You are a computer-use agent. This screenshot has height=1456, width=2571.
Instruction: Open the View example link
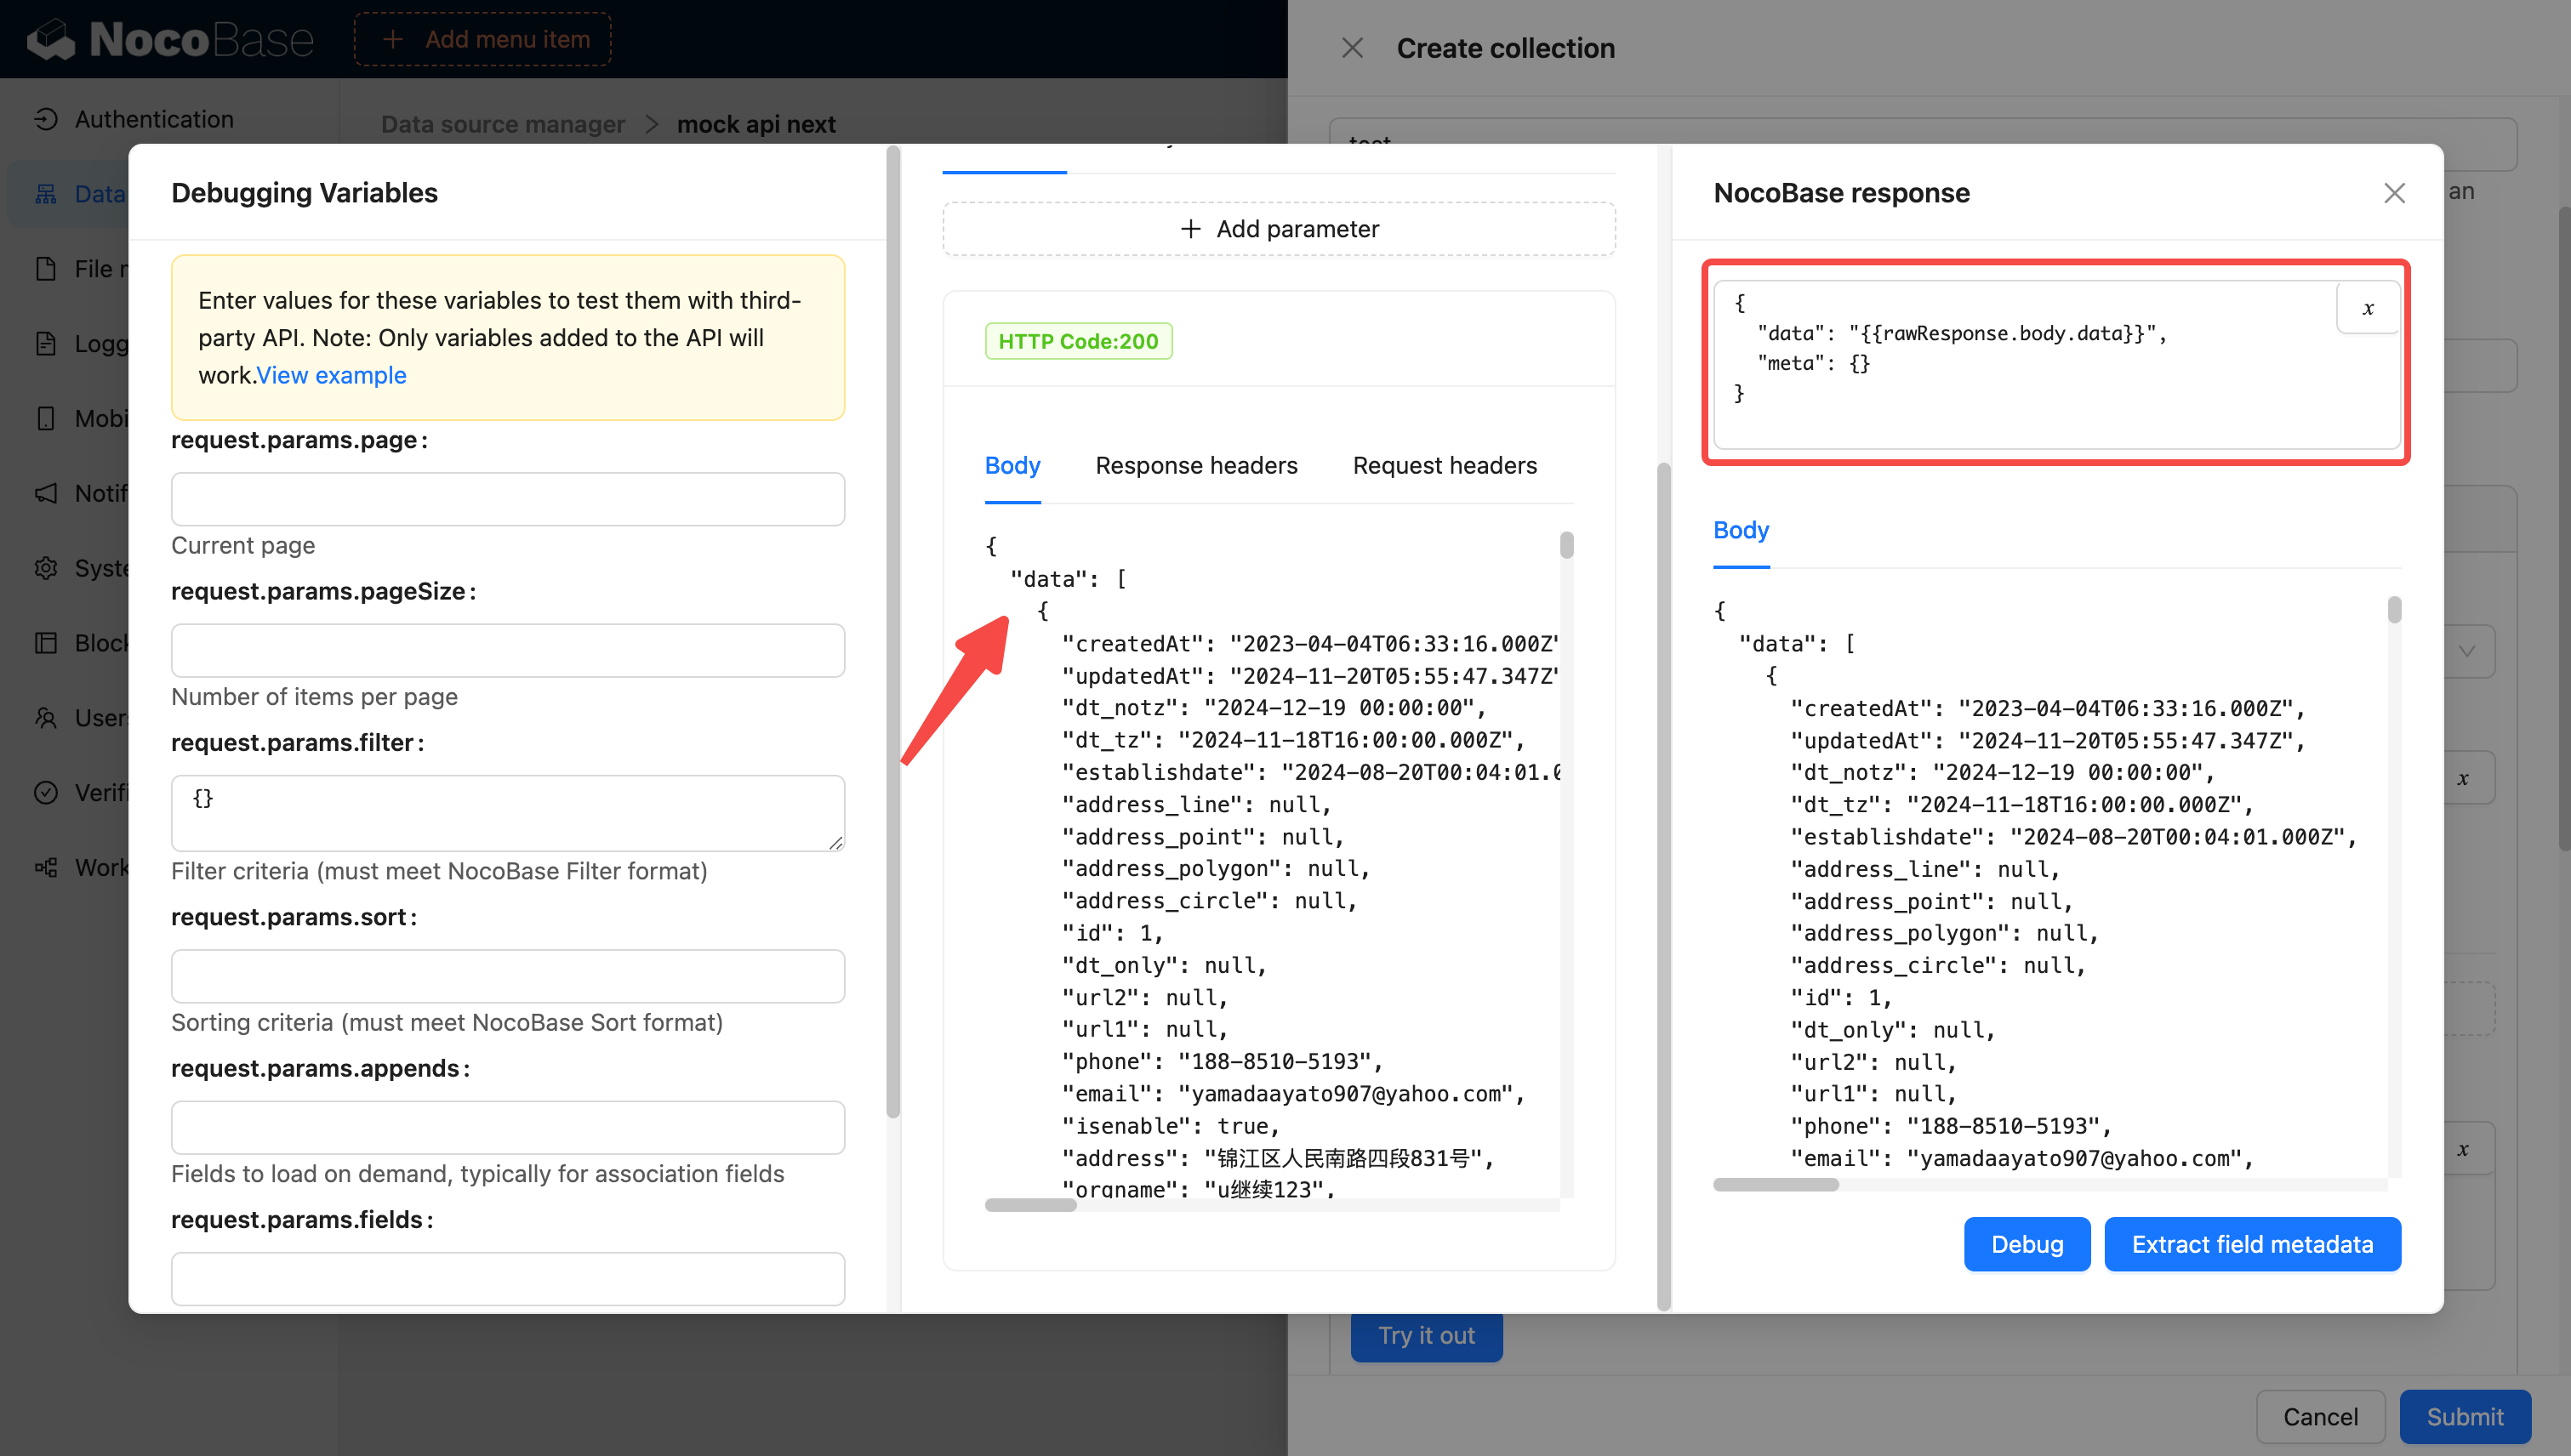click(331, 375)
